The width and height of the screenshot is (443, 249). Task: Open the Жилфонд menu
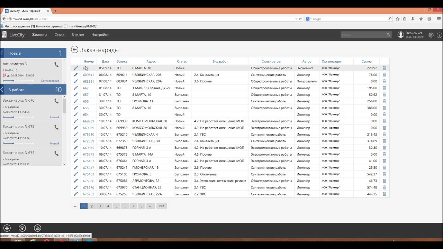pyautogui.click(x=39, y=35)
